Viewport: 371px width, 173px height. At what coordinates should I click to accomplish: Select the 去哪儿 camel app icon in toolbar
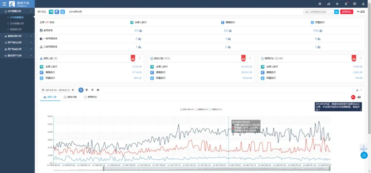tap(51, 12)
